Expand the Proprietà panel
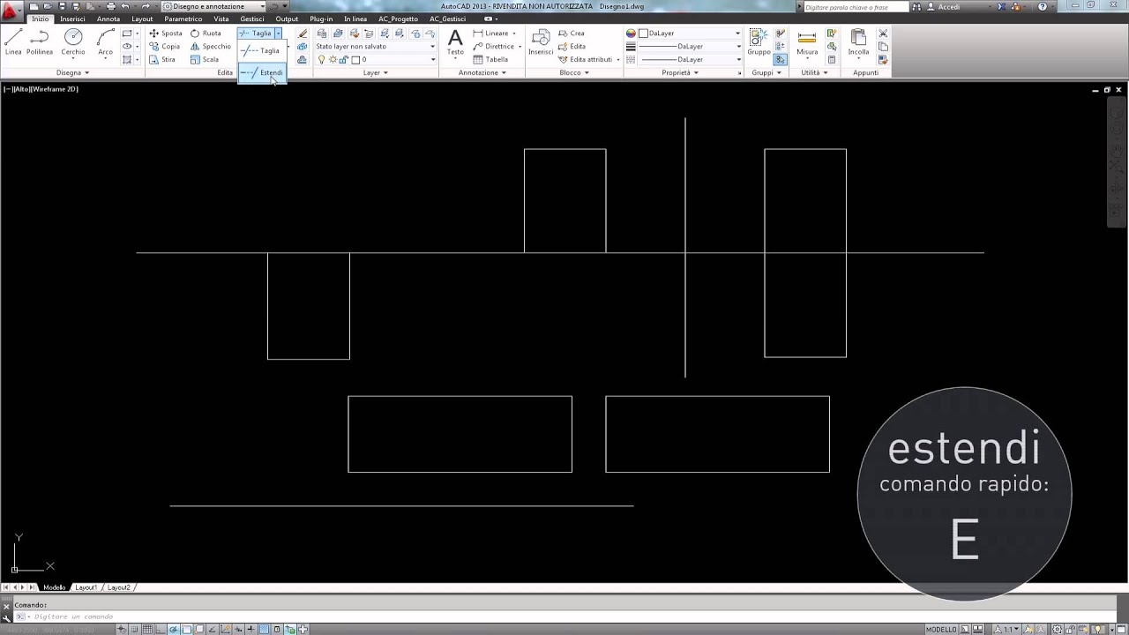 (679, 72)
